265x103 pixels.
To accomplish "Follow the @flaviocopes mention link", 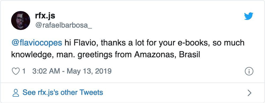I will (37, 43).
